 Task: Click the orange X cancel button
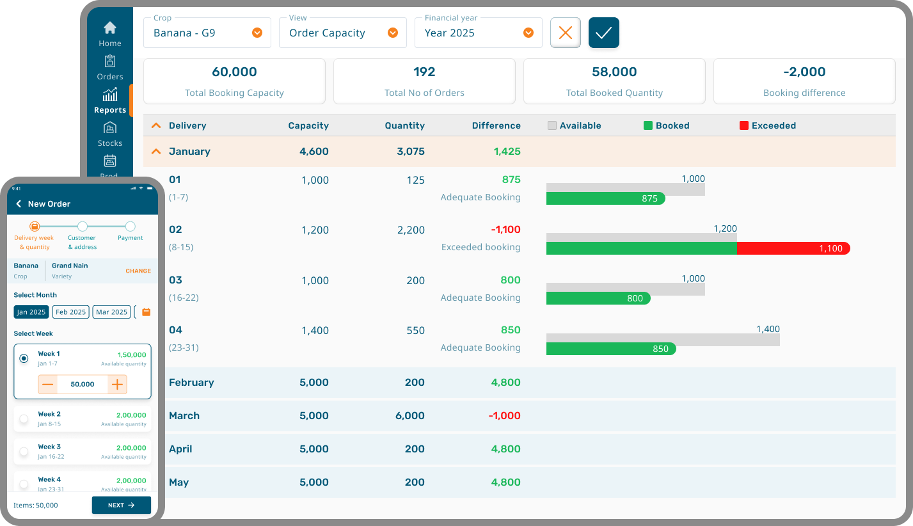tap(565, 33)
